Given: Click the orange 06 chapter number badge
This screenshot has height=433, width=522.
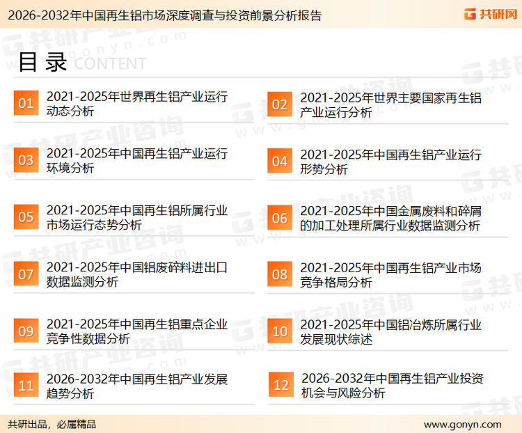Looking at the screenshot, I should click(280, 218).
